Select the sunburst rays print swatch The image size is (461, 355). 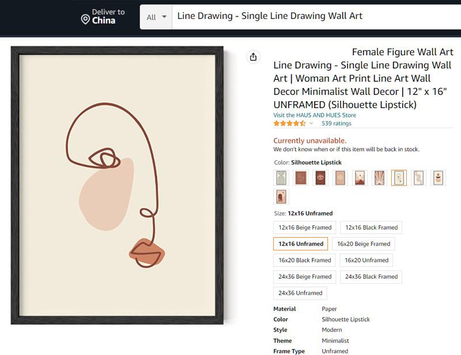tap(379, 178)
